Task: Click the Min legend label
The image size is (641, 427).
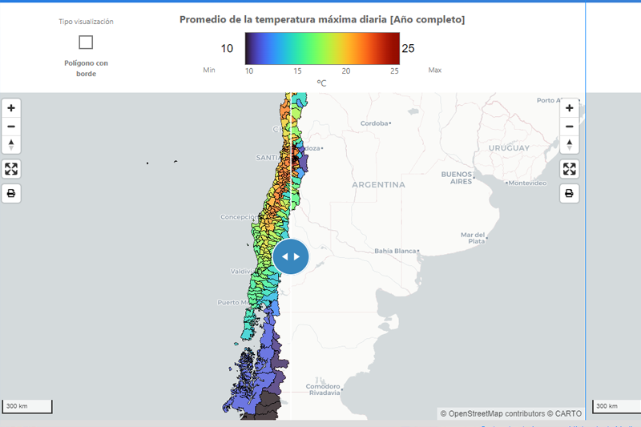Action: (209, 70)
